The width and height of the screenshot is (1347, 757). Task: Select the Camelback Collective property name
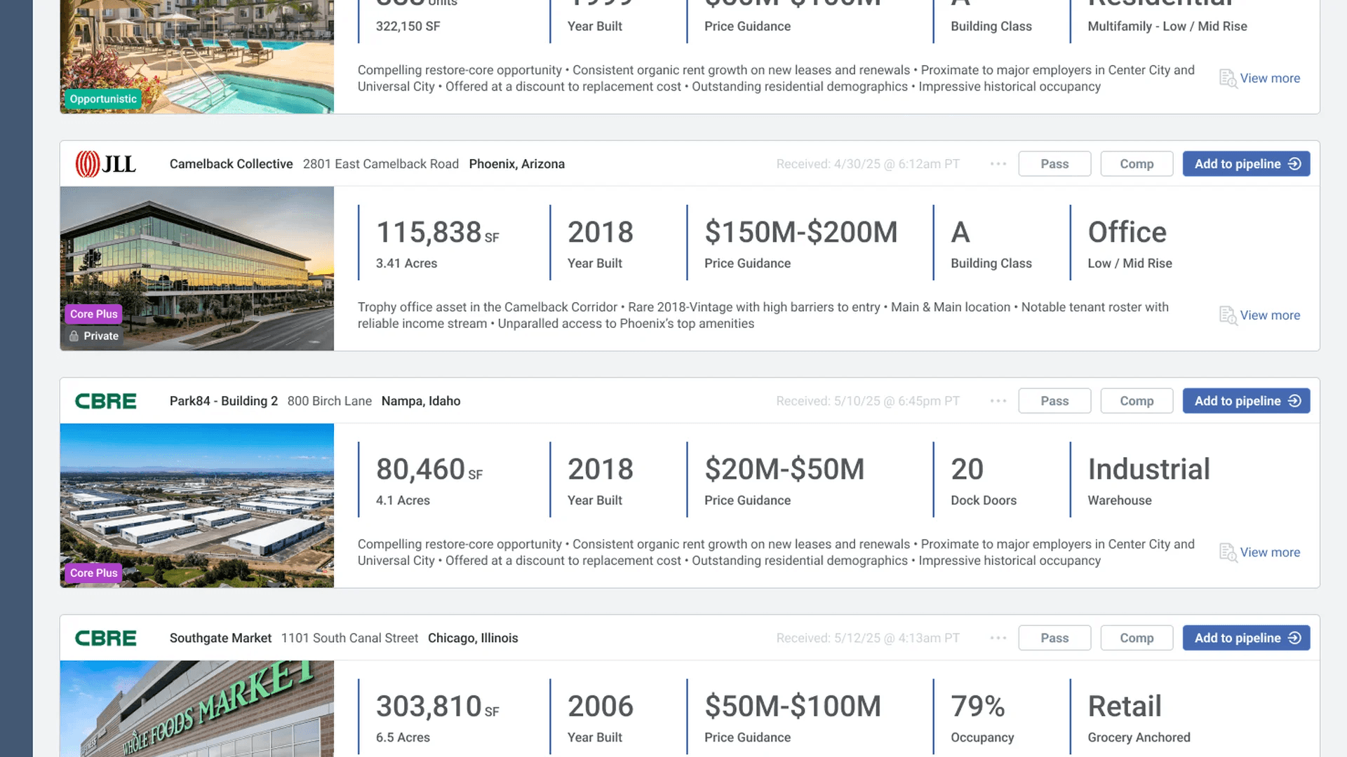[x=231, y=164]
